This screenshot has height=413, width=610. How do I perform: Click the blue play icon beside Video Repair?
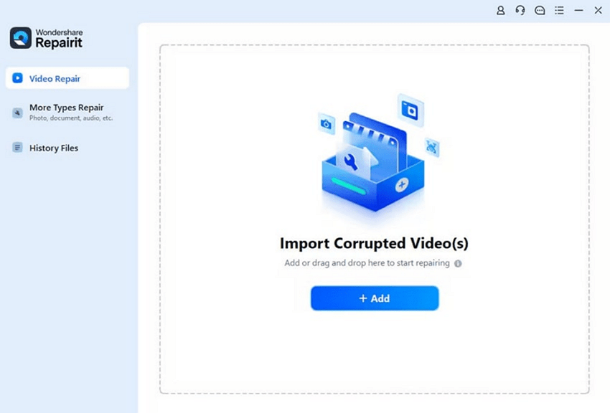point(18,78)
